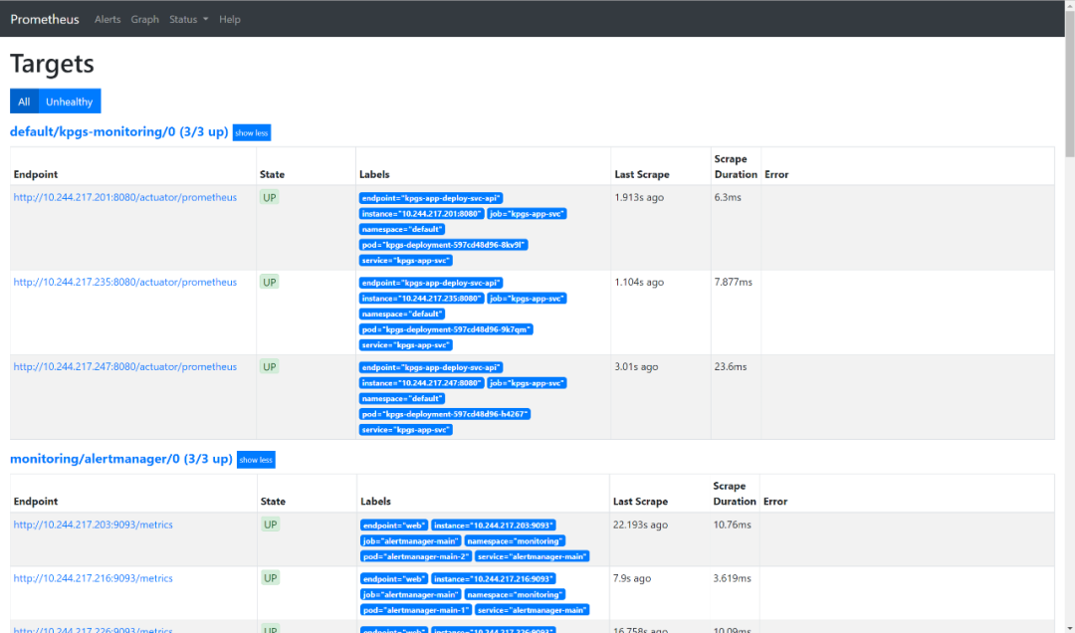Click scrape duration 23.6ms
Image resolution: width=1075 pixels, height=633 pixels.
(731, 367)
